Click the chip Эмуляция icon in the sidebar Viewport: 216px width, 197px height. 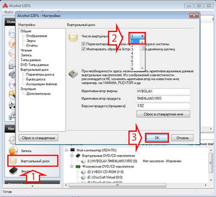click(13, 171)
